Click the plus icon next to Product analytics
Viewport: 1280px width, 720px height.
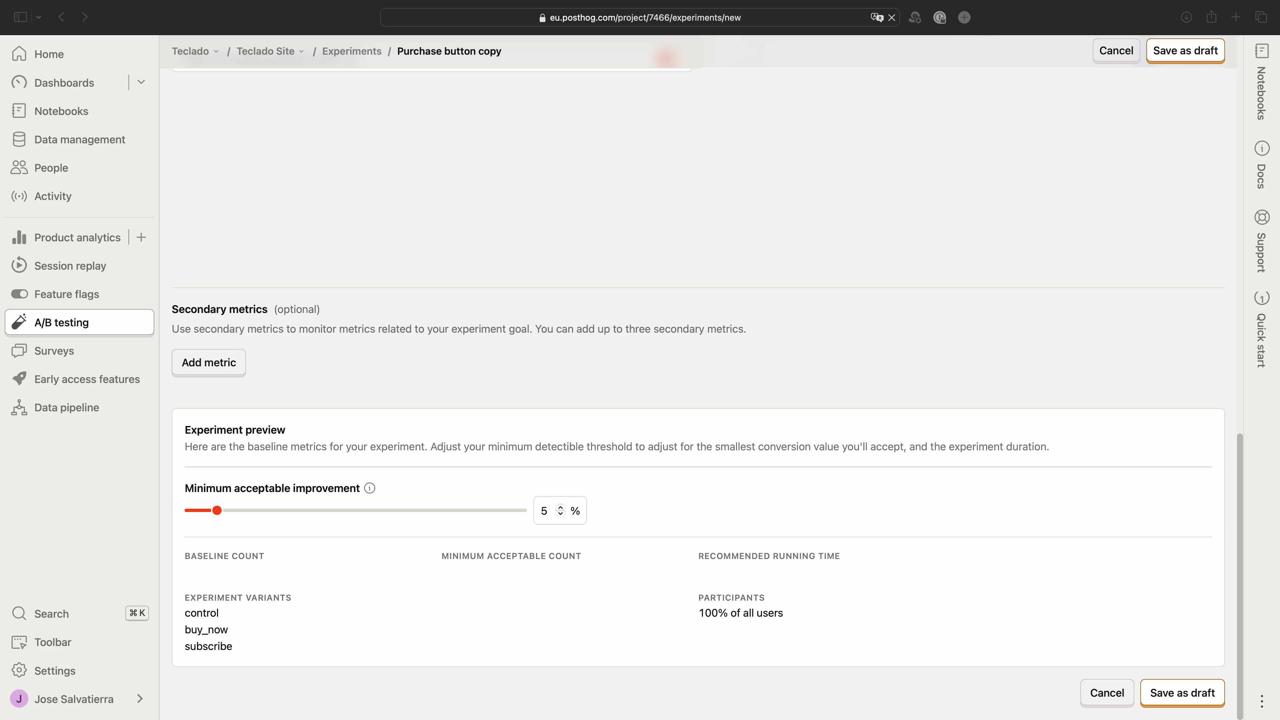[x=141, y=238]
